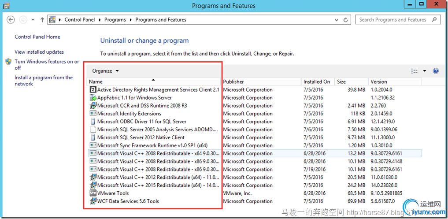Select Microsoft ODBC Driver 11 for SQL Server

pos(142,122)
